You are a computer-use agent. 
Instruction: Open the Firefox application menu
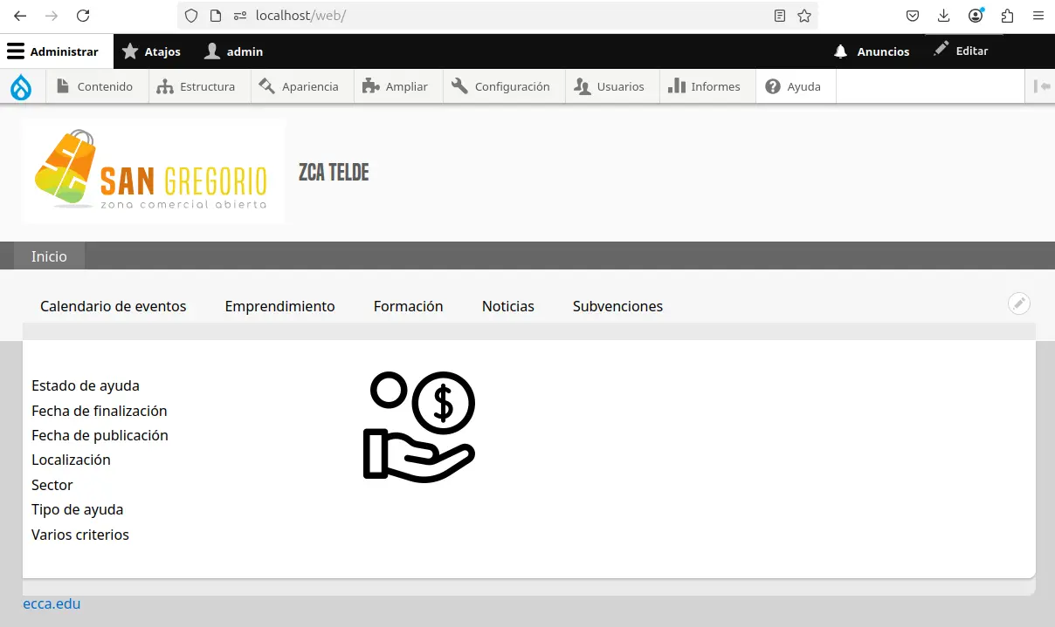1038,15
